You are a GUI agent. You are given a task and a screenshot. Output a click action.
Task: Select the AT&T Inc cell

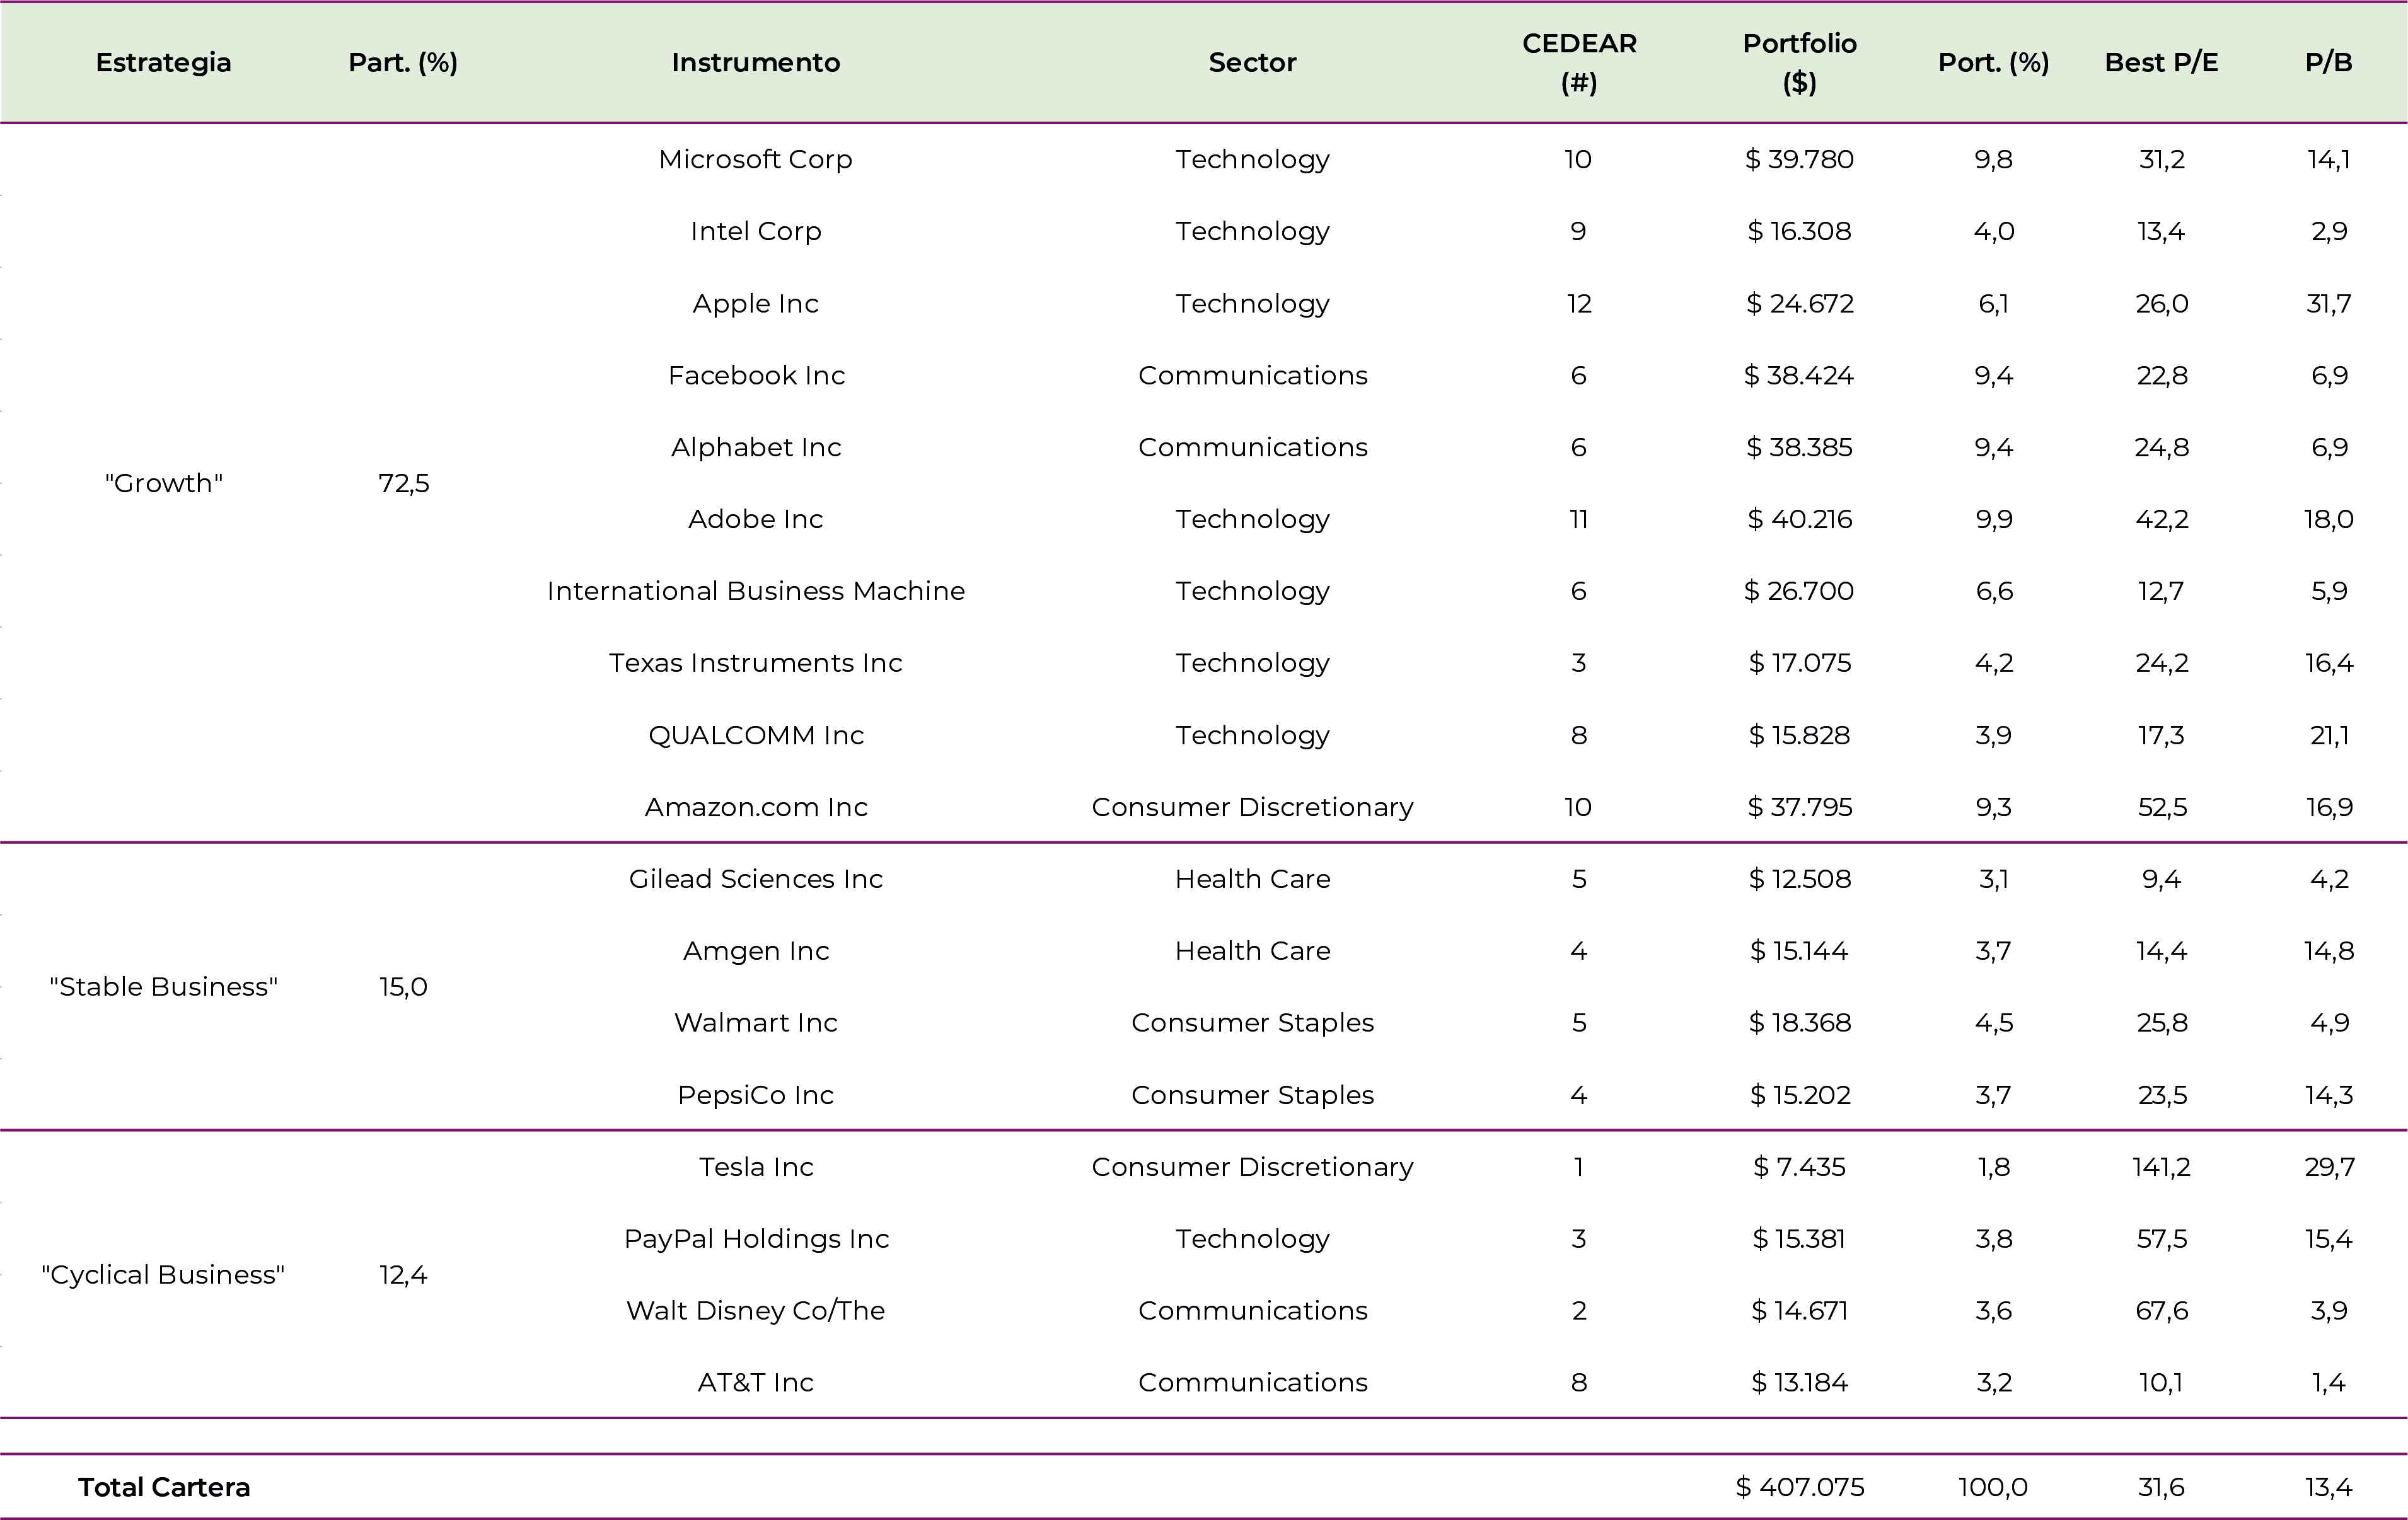pyautogui.click(x=755, y=1382)
